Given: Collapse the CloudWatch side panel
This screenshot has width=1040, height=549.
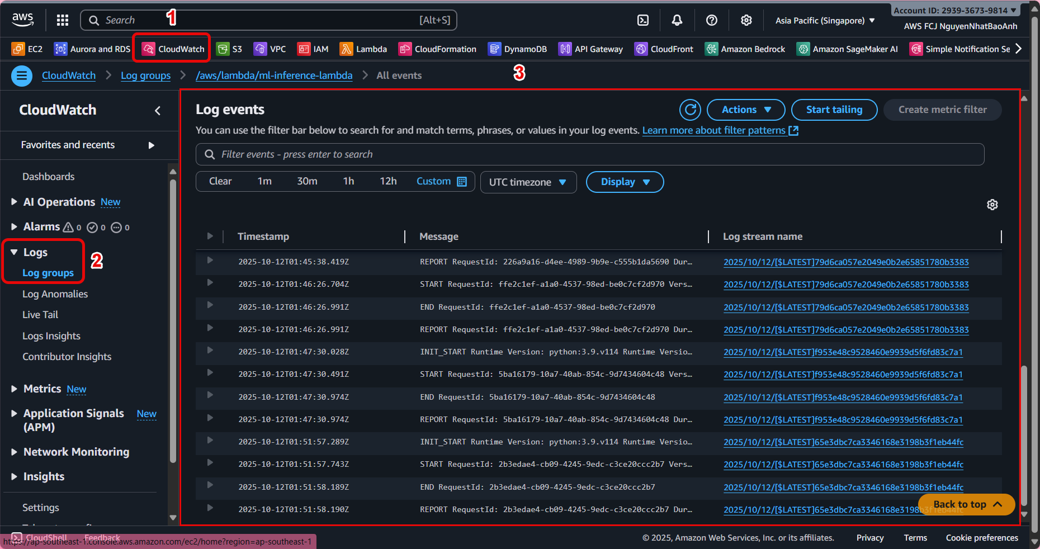Looking at the screenshot, I should pyautogui.click(x=158, y=111).
